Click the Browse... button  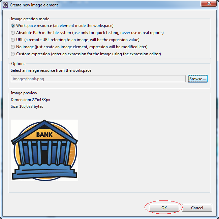pos(198,79)
